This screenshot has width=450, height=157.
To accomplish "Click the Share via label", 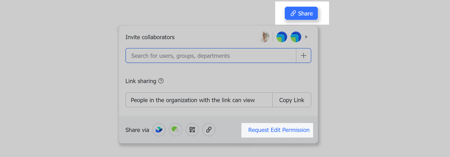I will [x=137, y=130].
